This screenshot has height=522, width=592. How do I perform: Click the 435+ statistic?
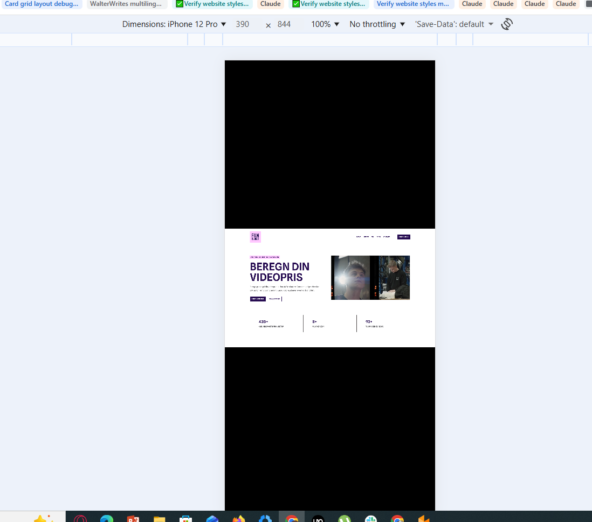[271, 324]
